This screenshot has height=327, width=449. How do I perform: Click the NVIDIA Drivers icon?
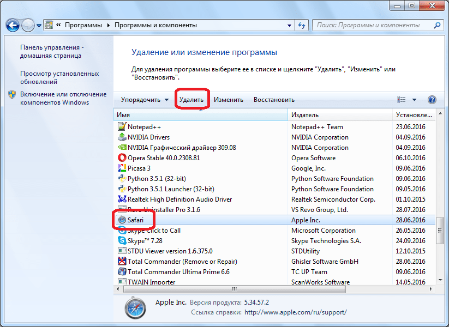pyautogui.click(x=122, y=137)
